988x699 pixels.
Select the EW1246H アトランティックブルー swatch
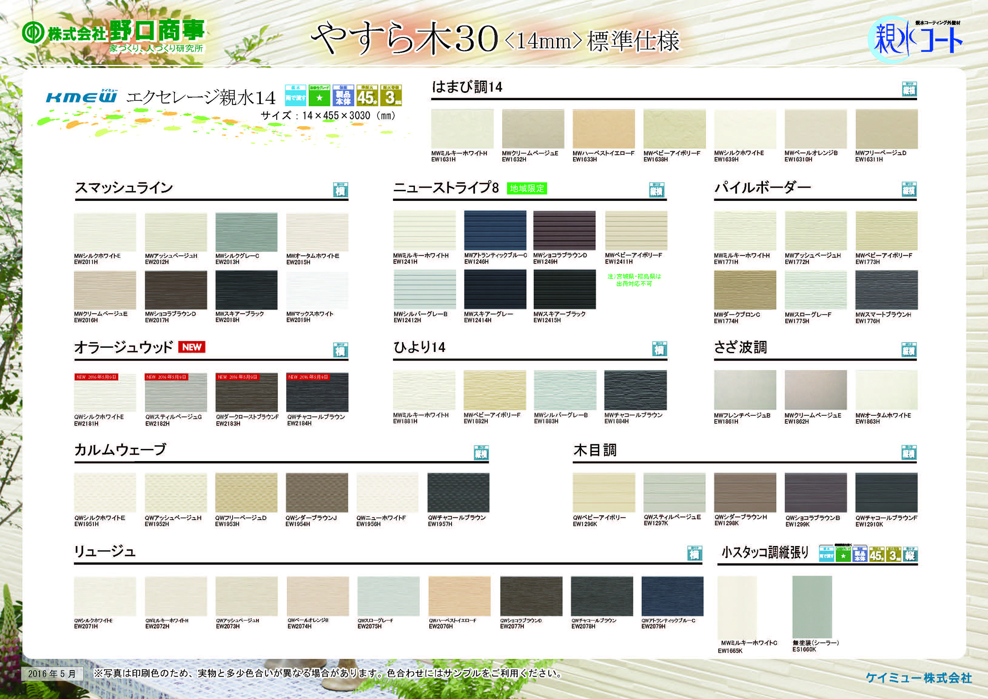[x=495, y=230]
